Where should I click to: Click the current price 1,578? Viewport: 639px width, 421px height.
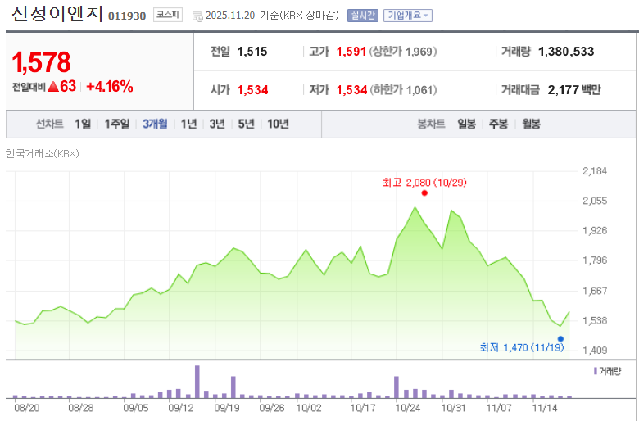[41, 62]
